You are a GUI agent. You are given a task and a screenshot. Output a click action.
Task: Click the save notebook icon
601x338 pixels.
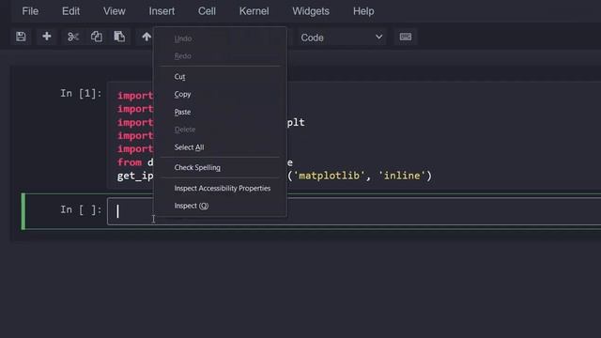point(21,37)
